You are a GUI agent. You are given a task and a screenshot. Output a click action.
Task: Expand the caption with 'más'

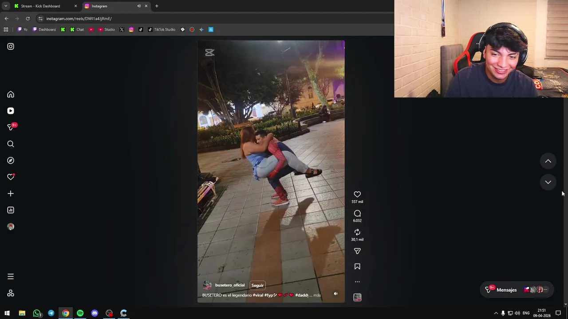click(x=317, y=295)
